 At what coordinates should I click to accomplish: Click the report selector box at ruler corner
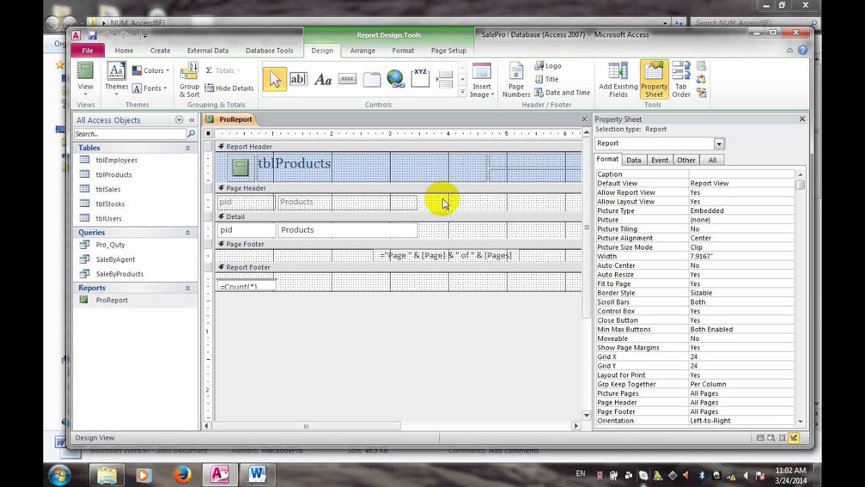click(209, 134)
